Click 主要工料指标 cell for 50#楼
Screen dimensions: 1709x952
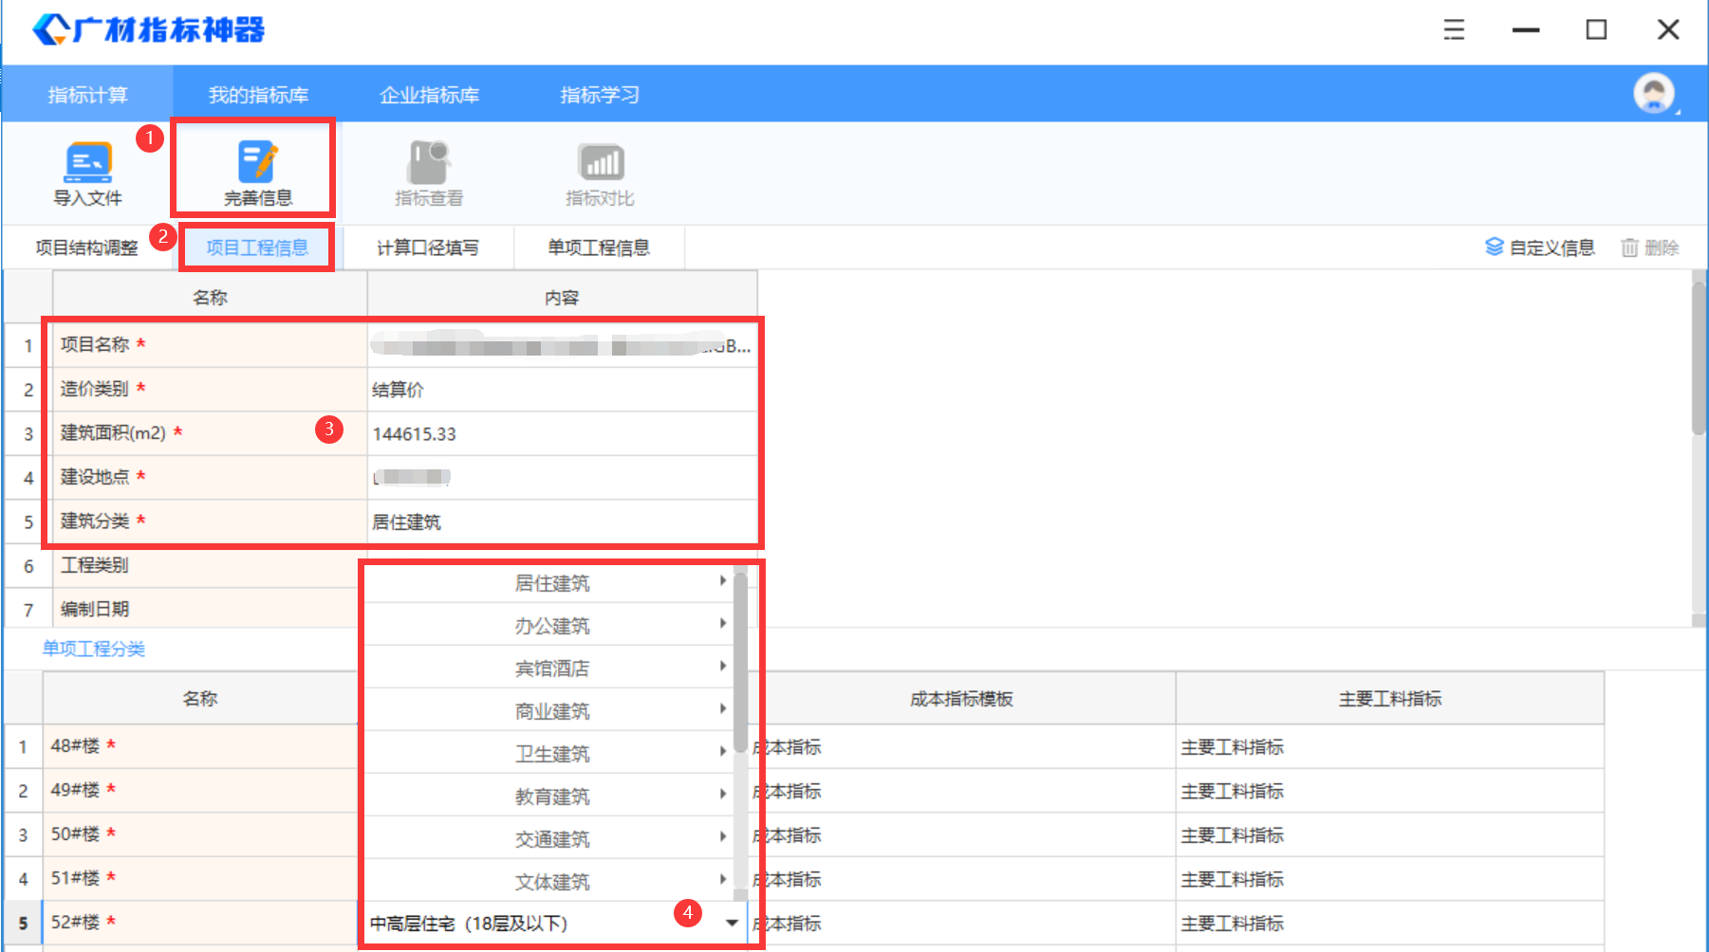tap(1390, 834)
